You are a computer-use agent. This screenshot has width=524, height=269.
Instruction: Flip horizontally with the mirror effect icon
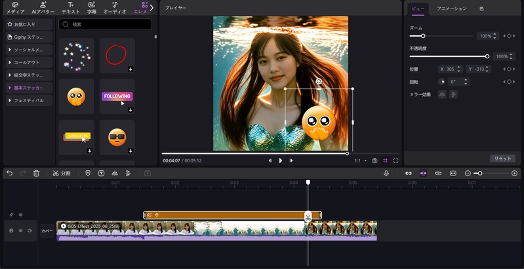pyautogui.click(x=442, y=95)
